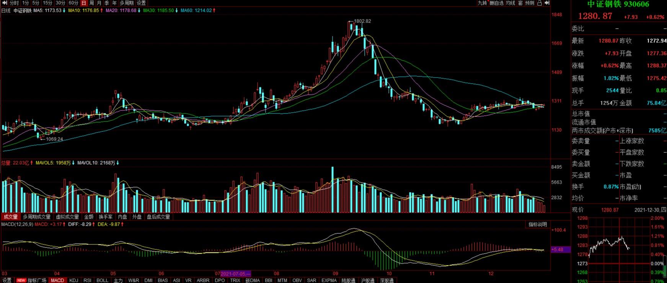
Task: Click the 九转 indicator button
Action: 482,3
